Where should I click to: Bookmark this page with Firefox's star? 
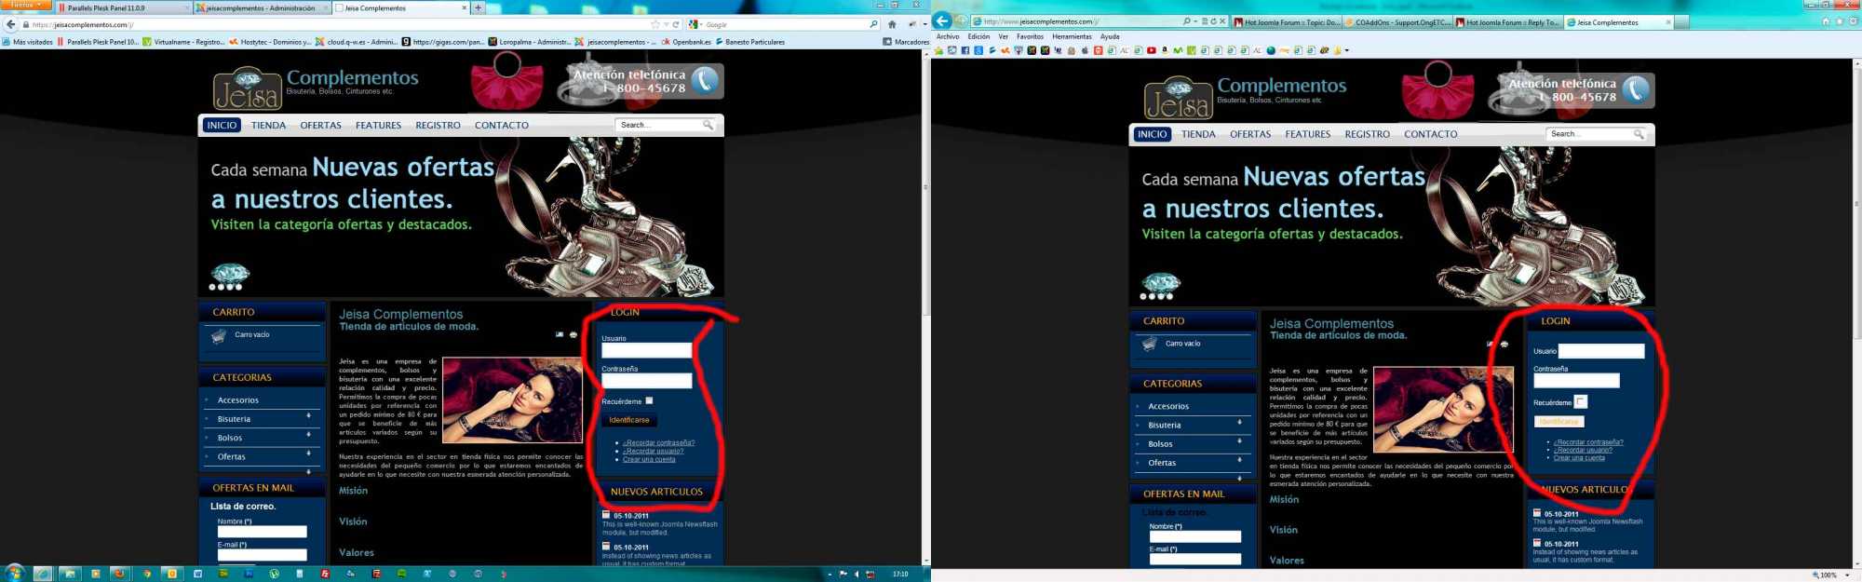point(655,24)
